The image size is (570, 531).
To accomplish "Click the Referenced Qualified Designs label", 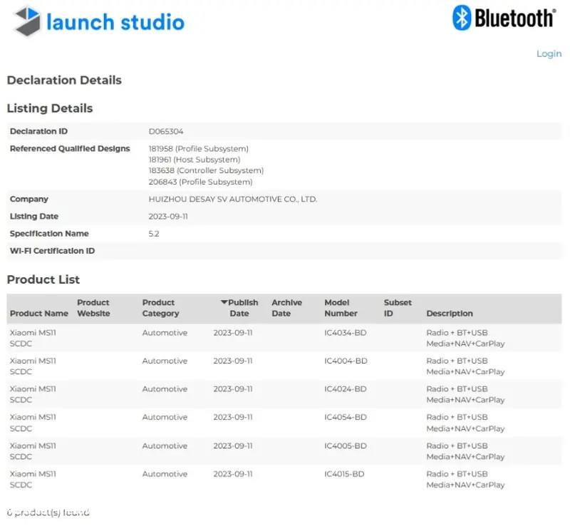I will [70, 149].
